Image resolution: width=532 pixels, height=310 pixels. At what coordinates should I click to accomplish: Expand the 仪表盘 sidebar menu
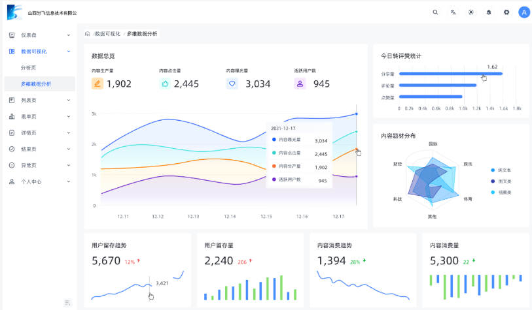tap(39, 35)
